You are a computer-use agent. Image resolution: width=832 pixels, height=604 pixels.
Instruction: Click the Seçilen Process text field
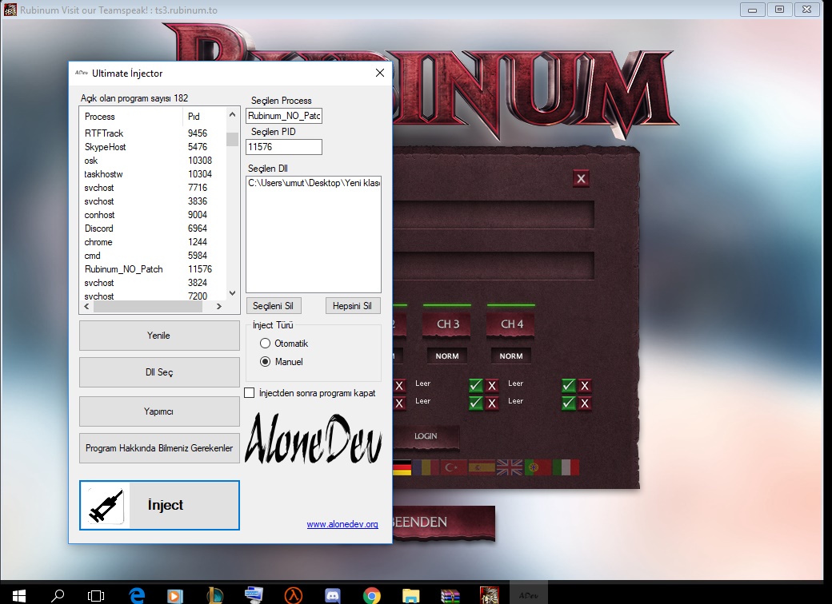[x=284, y=116]
